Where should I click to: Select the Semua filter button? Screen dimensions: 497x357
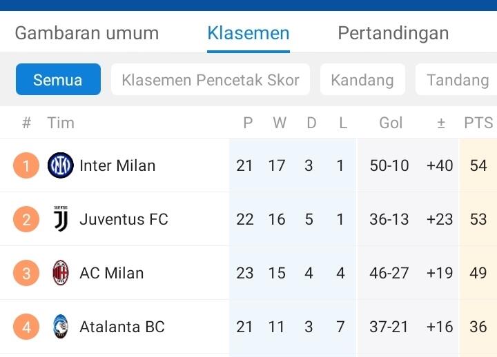click(x=58, y=80)
